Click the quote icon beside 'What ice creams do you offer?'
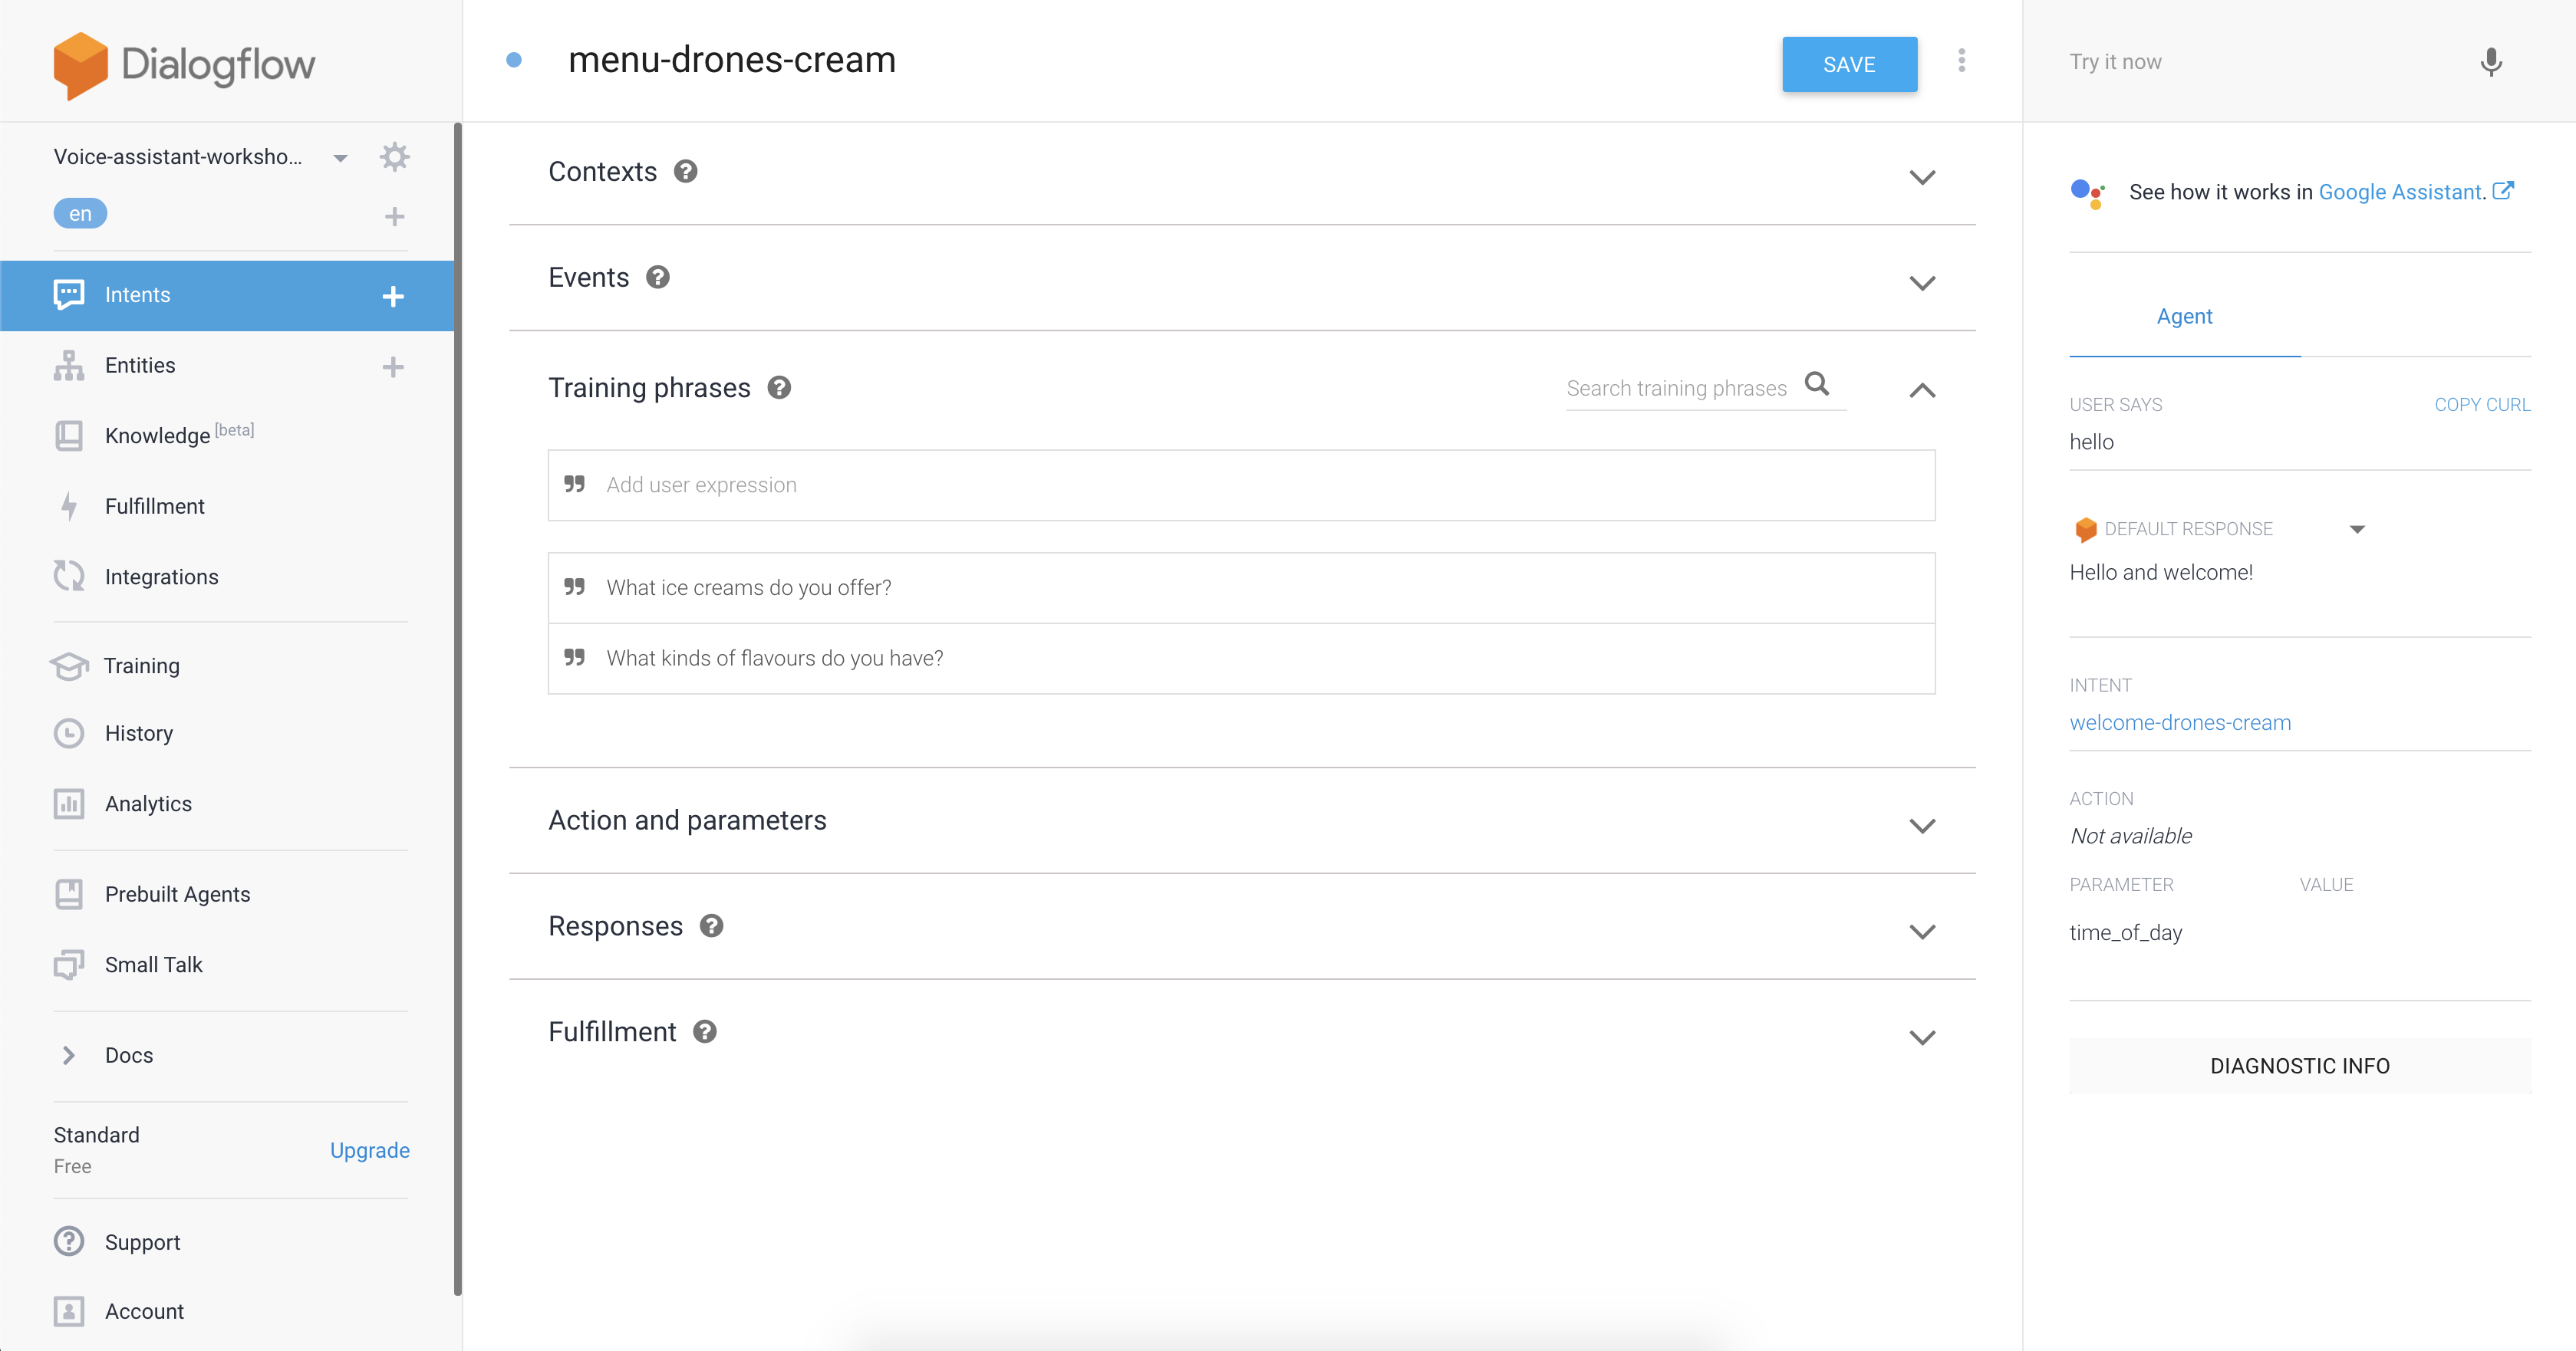 click(x=575, y=587)
